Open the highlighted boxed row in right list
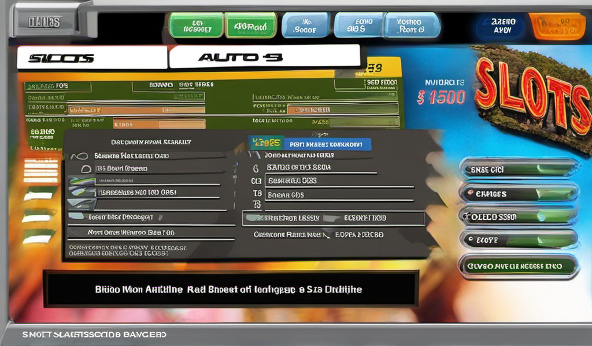The height and width of the screenshot is (346, 592). point(333,219)
